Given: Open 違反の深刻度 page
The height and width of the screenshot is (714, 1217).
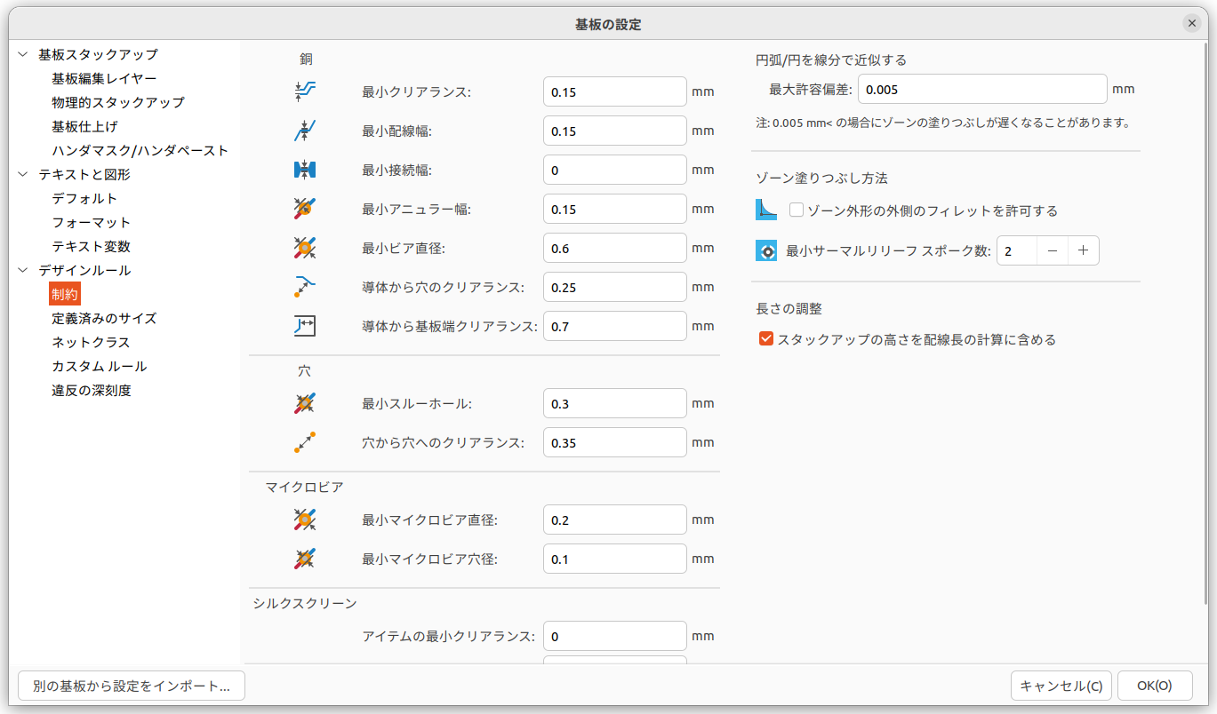Looking at the screenshot, I should [x=92, y=390].
